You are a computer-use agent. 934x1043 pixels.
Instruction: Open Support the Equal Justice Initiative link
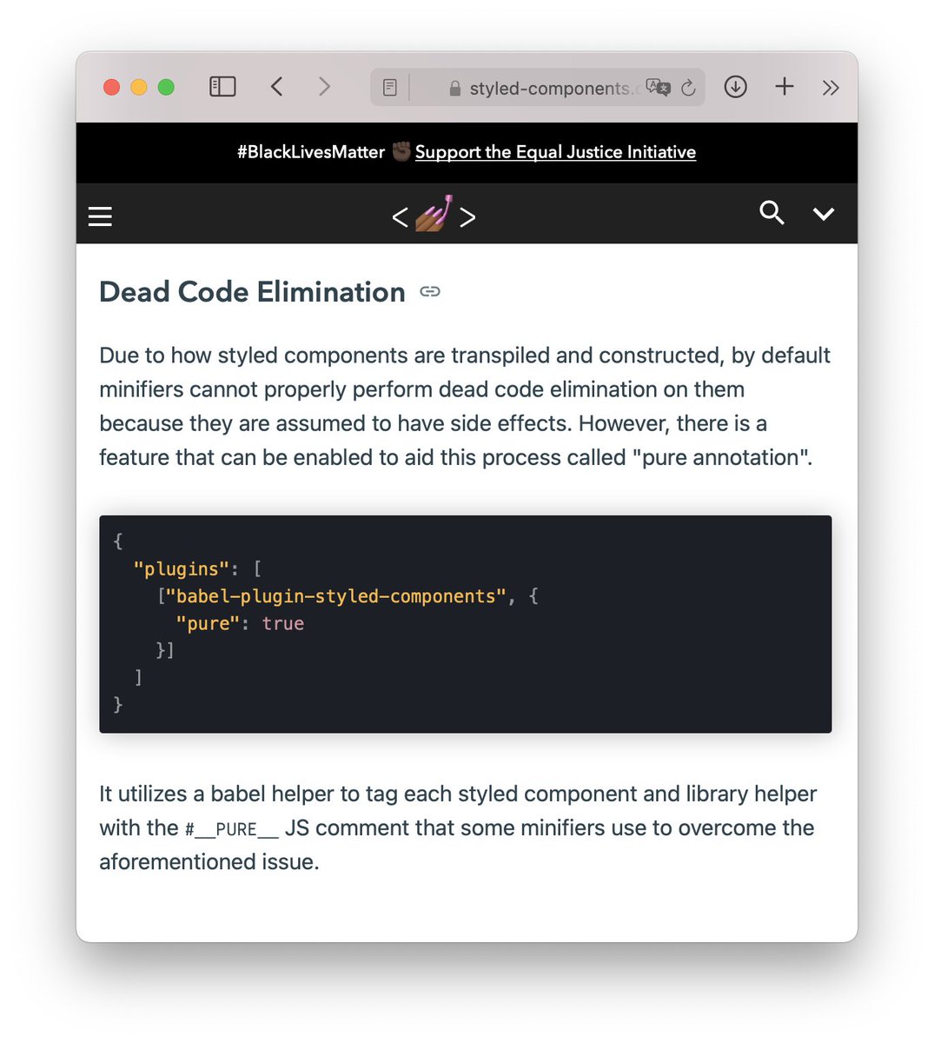click(x=555, y=152)
